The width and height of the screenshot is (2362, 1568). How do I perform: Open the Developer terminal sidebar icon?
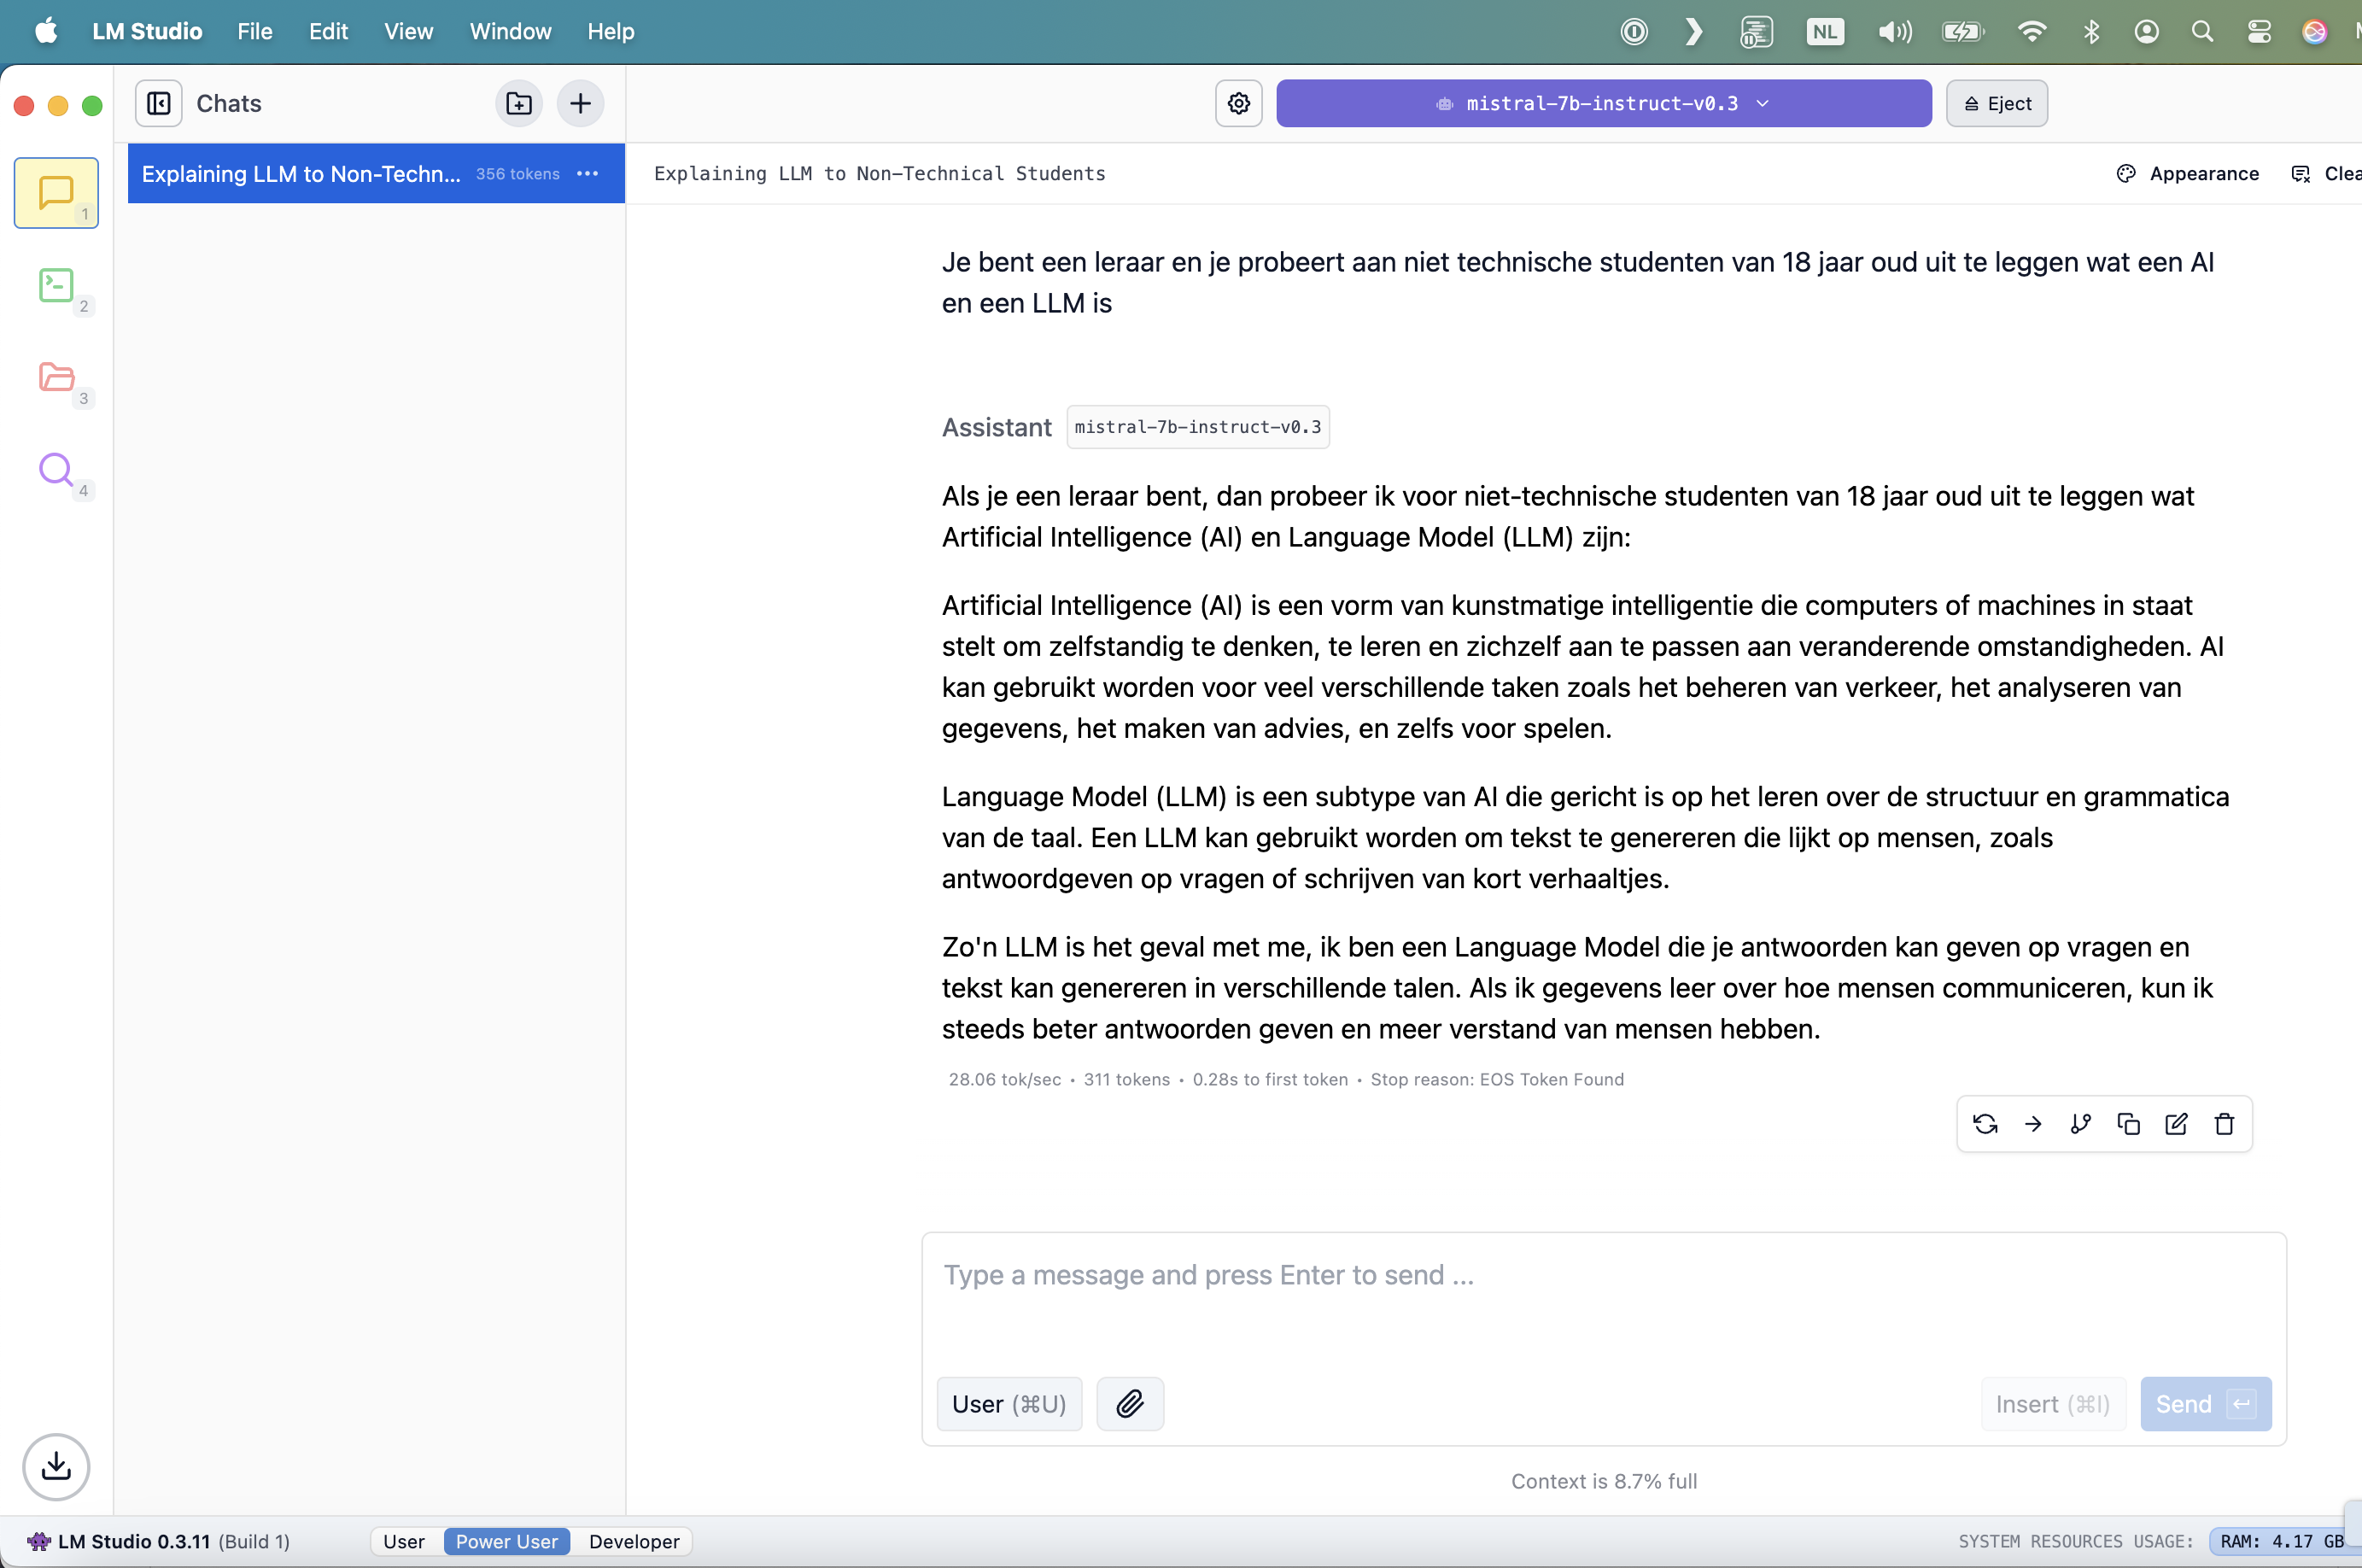[56, 286]
